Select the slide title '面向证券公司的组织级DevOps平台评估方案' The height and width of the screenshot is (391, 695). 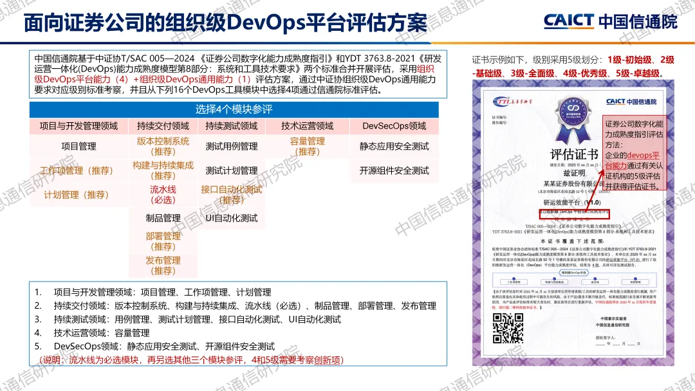[x=225, y=23]
